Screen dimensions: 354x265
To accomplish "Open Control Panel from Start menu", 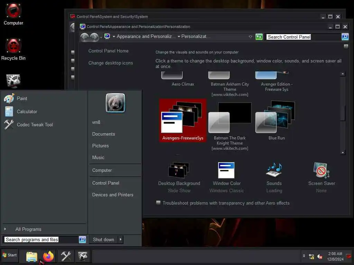I will 106,183.
